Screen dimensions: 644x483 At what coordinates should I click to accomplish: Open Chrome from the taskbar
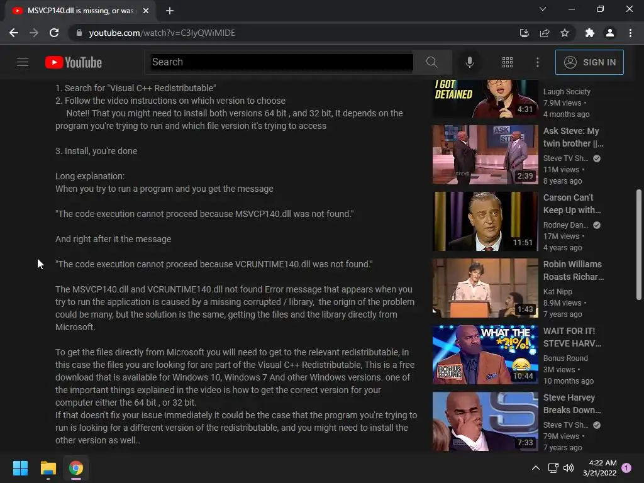click(x=76, y=468)
